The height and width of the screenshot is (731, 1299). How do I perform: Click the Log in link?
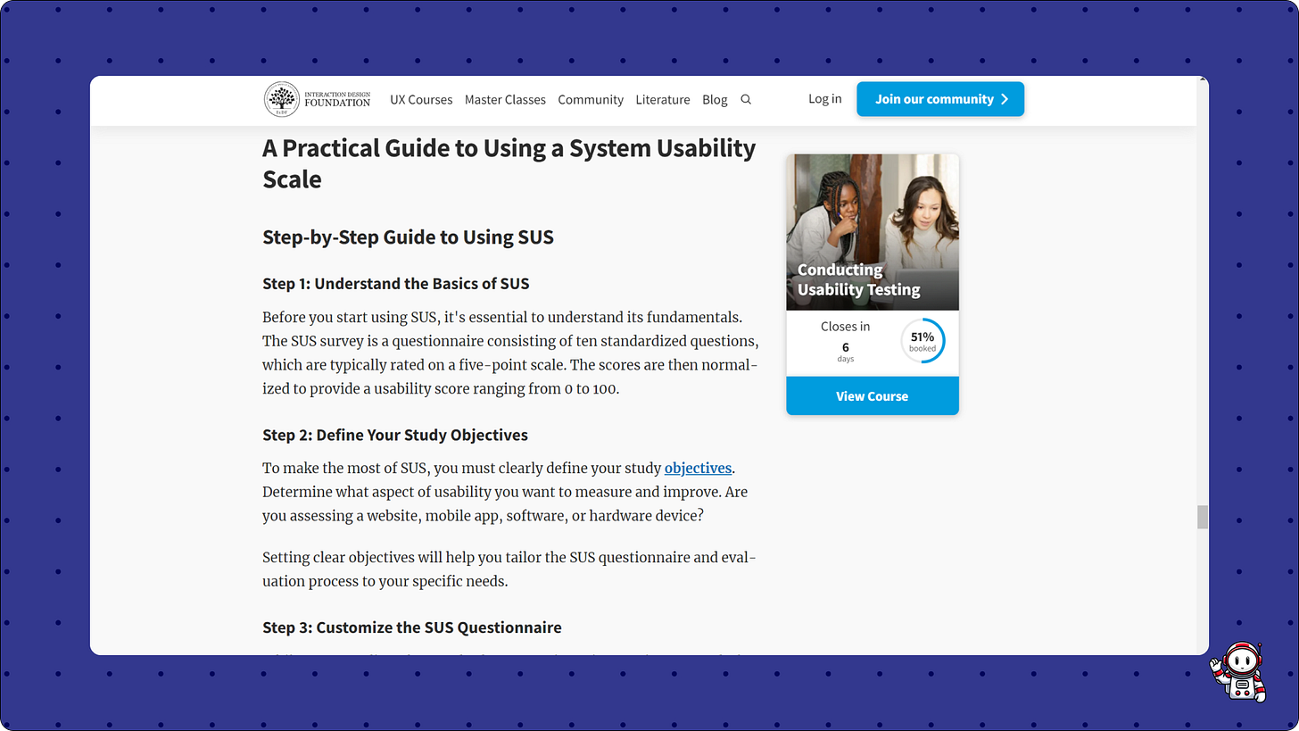pos(825,98)
